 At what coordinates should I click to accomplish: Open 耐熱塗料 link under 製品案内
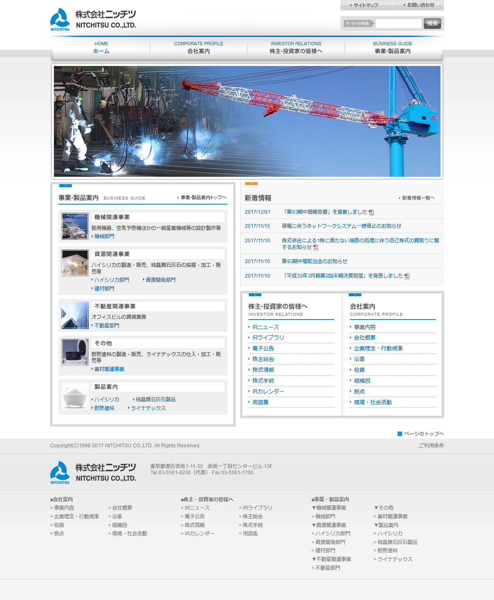pos(104,408)
